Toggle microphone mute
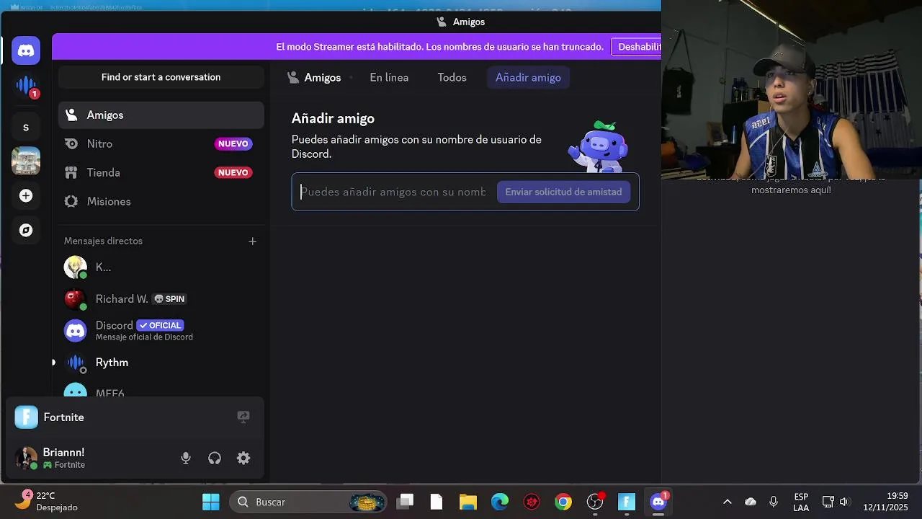 pos(186,458)
